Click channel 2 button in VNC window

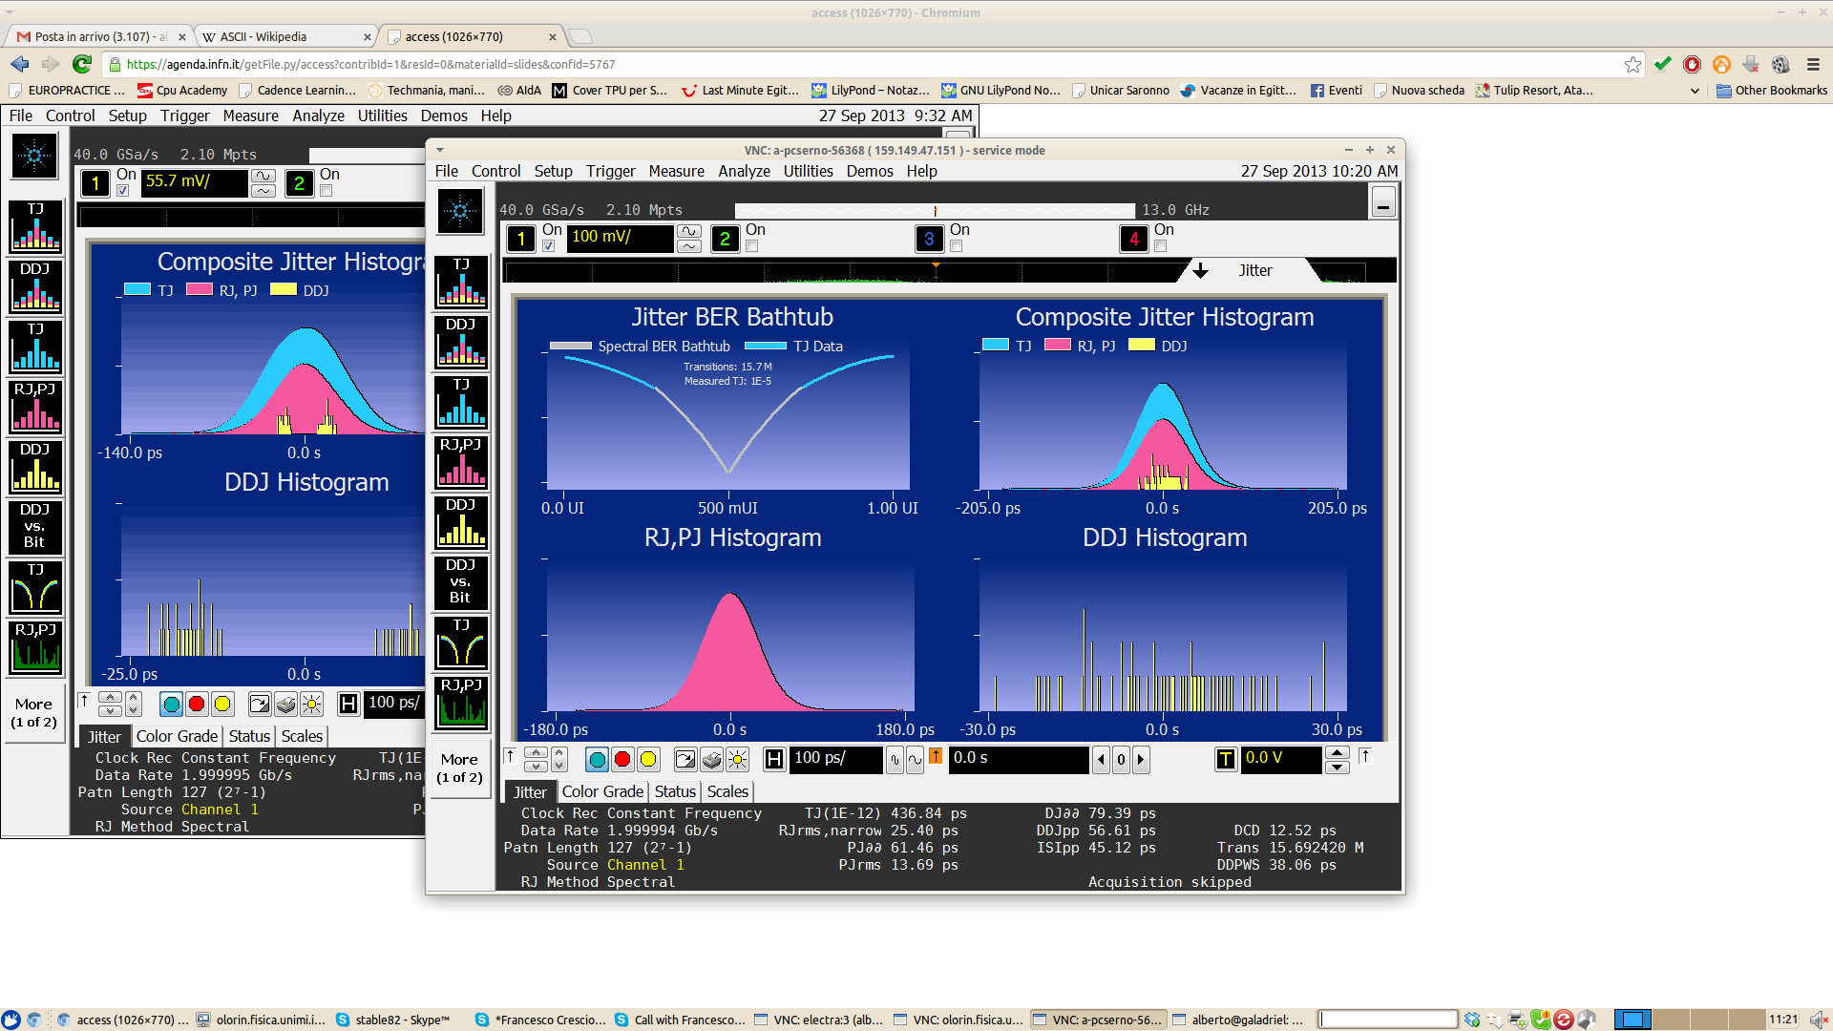pyautogui.click(x=725, y=239)
